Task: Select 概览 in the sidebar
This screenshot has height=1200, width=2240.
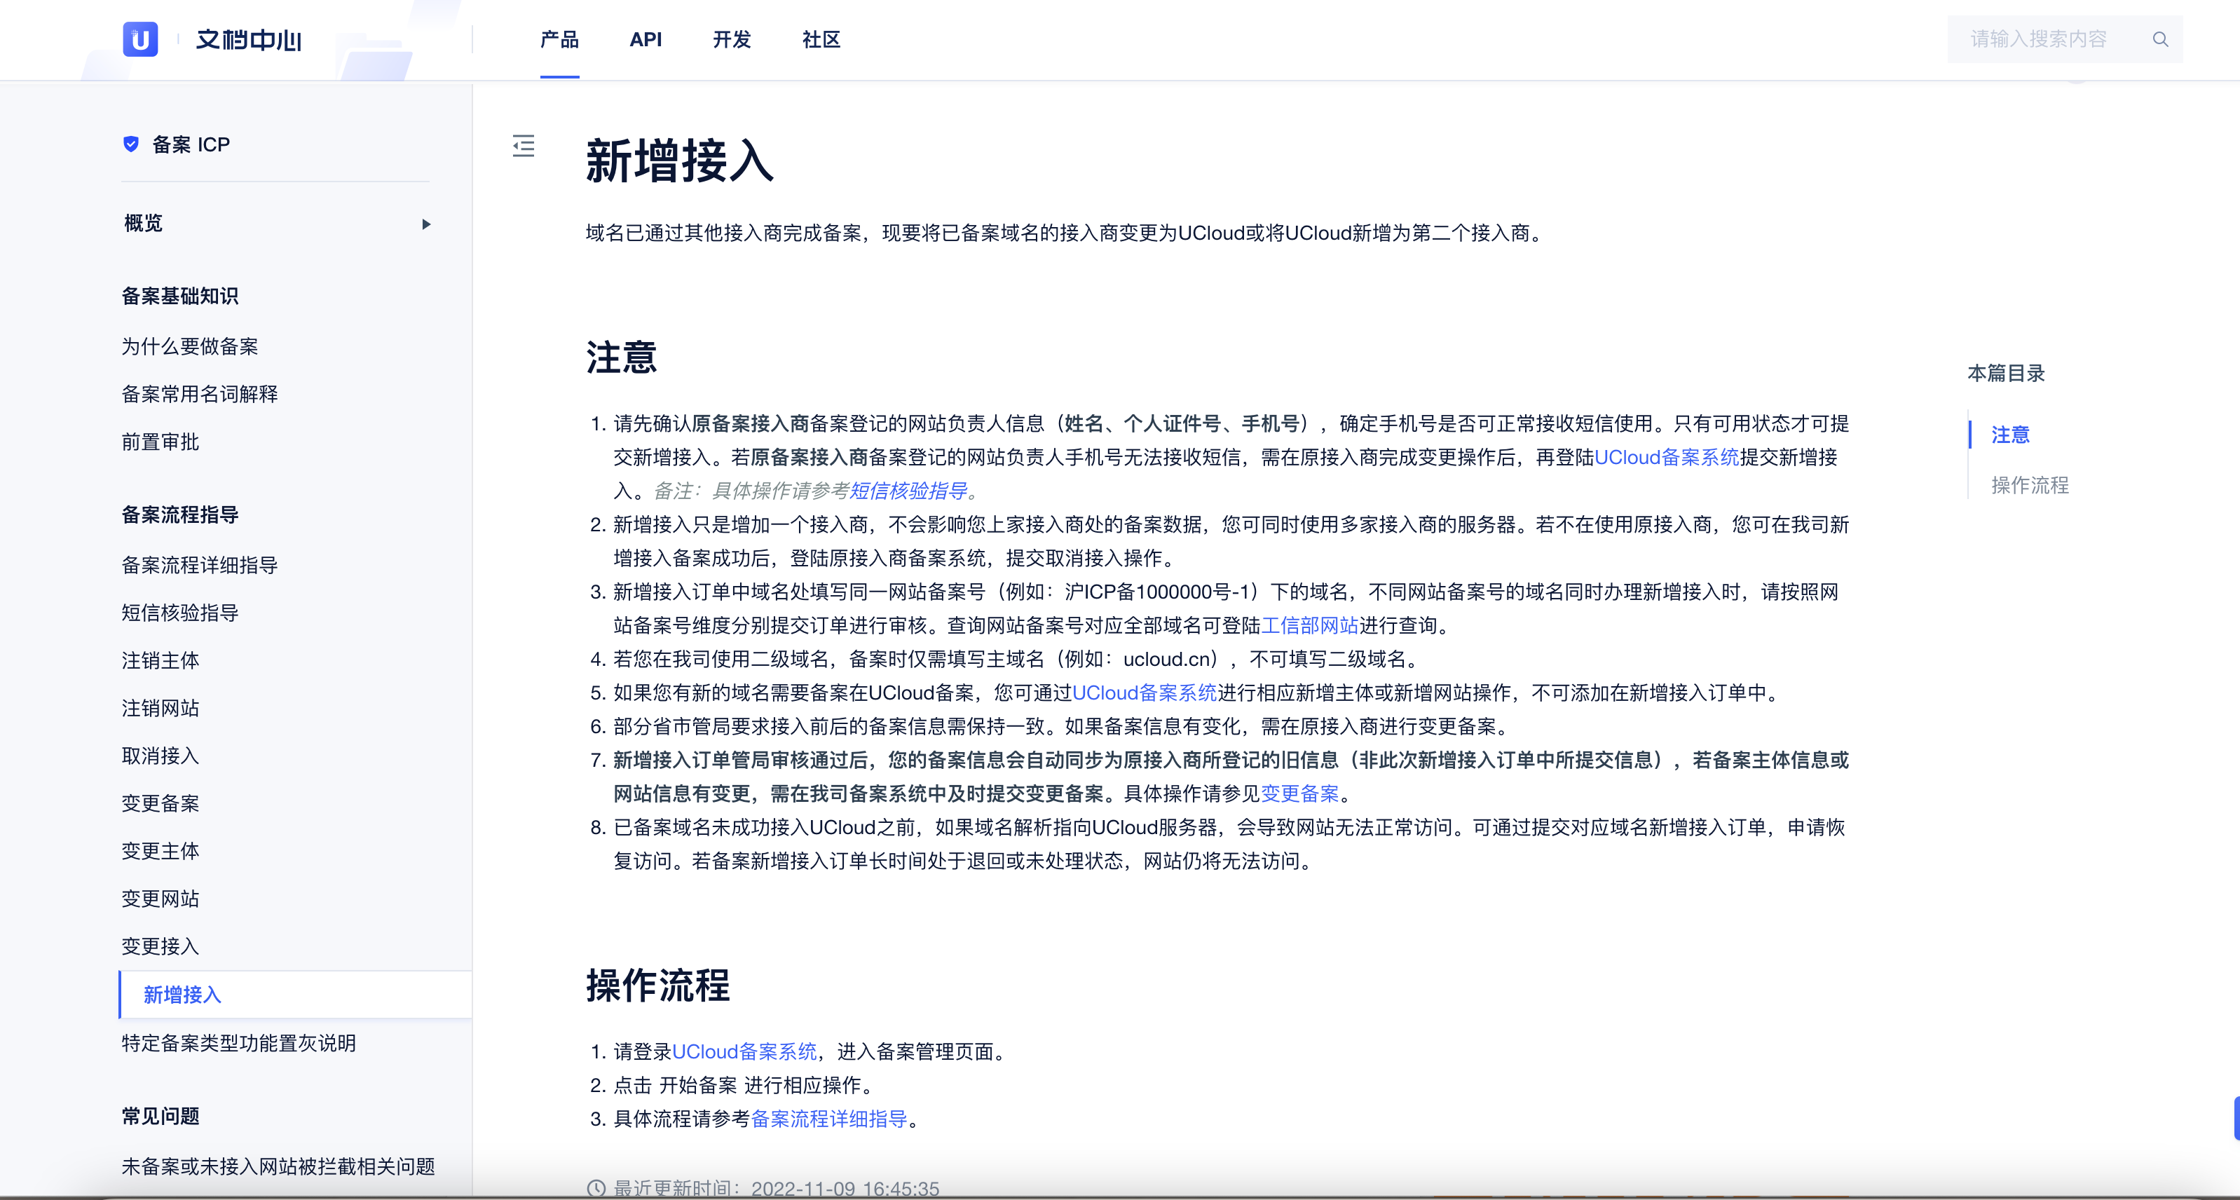Action: point(144,224)
